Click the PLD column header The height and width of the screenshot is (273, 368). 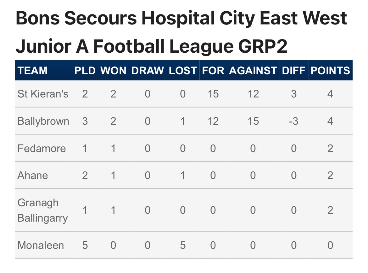(x=85, y=71)
